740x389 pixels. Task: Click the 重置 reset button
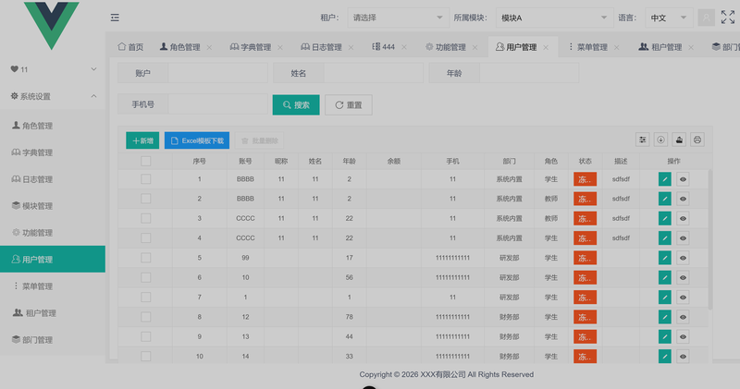point(349,104)
